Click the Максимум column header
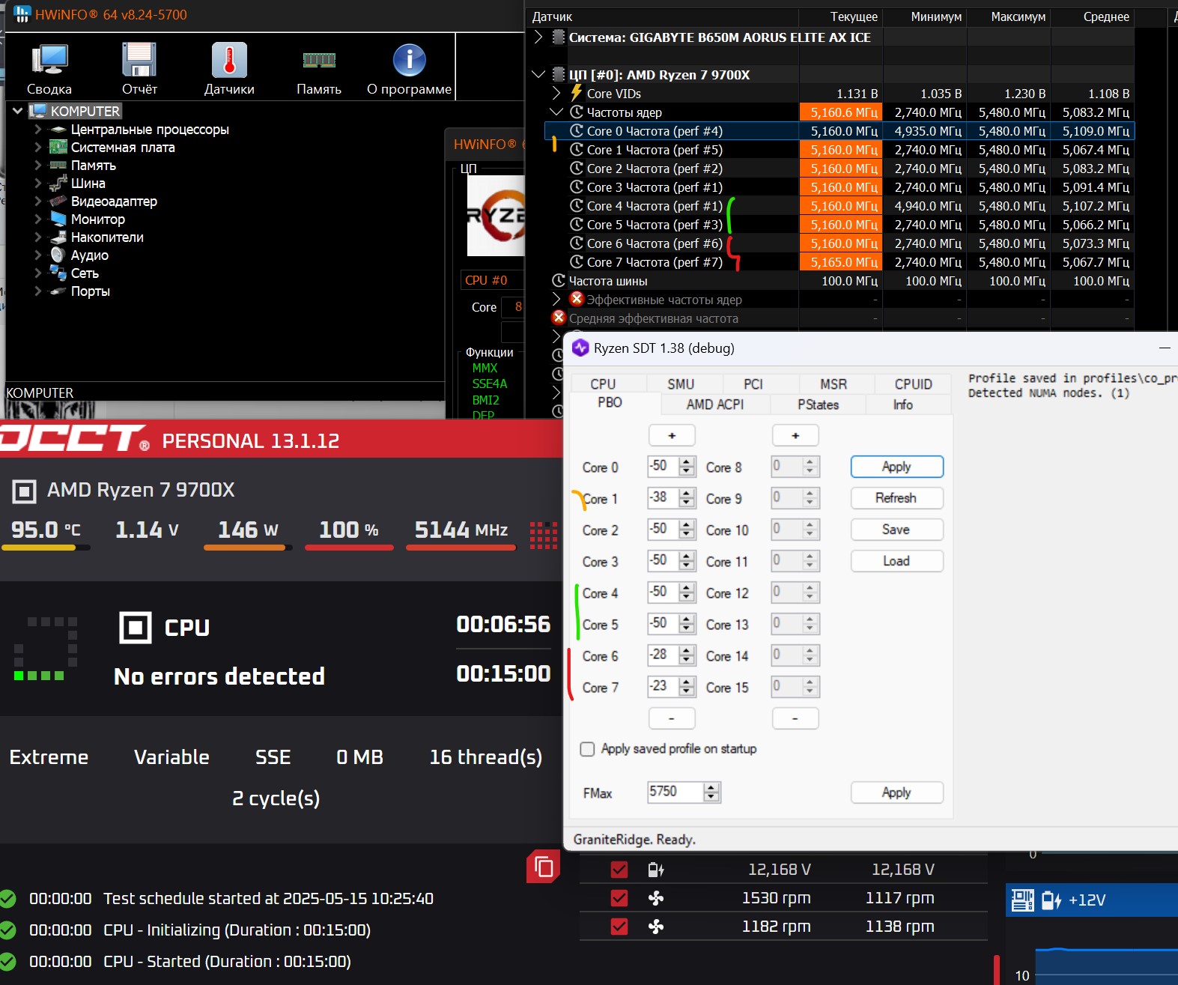 point(1009,16)
